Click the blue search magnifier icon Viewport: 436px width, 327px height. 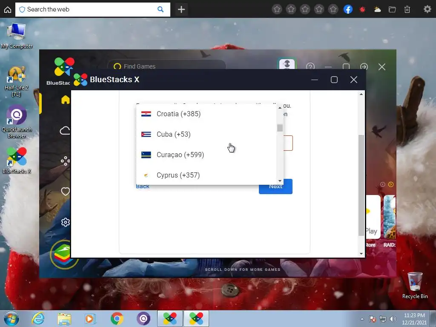pyautogui.click(x=161, y=9)
